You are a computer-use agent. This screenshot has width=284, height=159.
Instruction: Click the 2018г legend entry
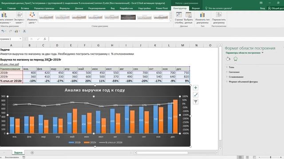point(75,142)
